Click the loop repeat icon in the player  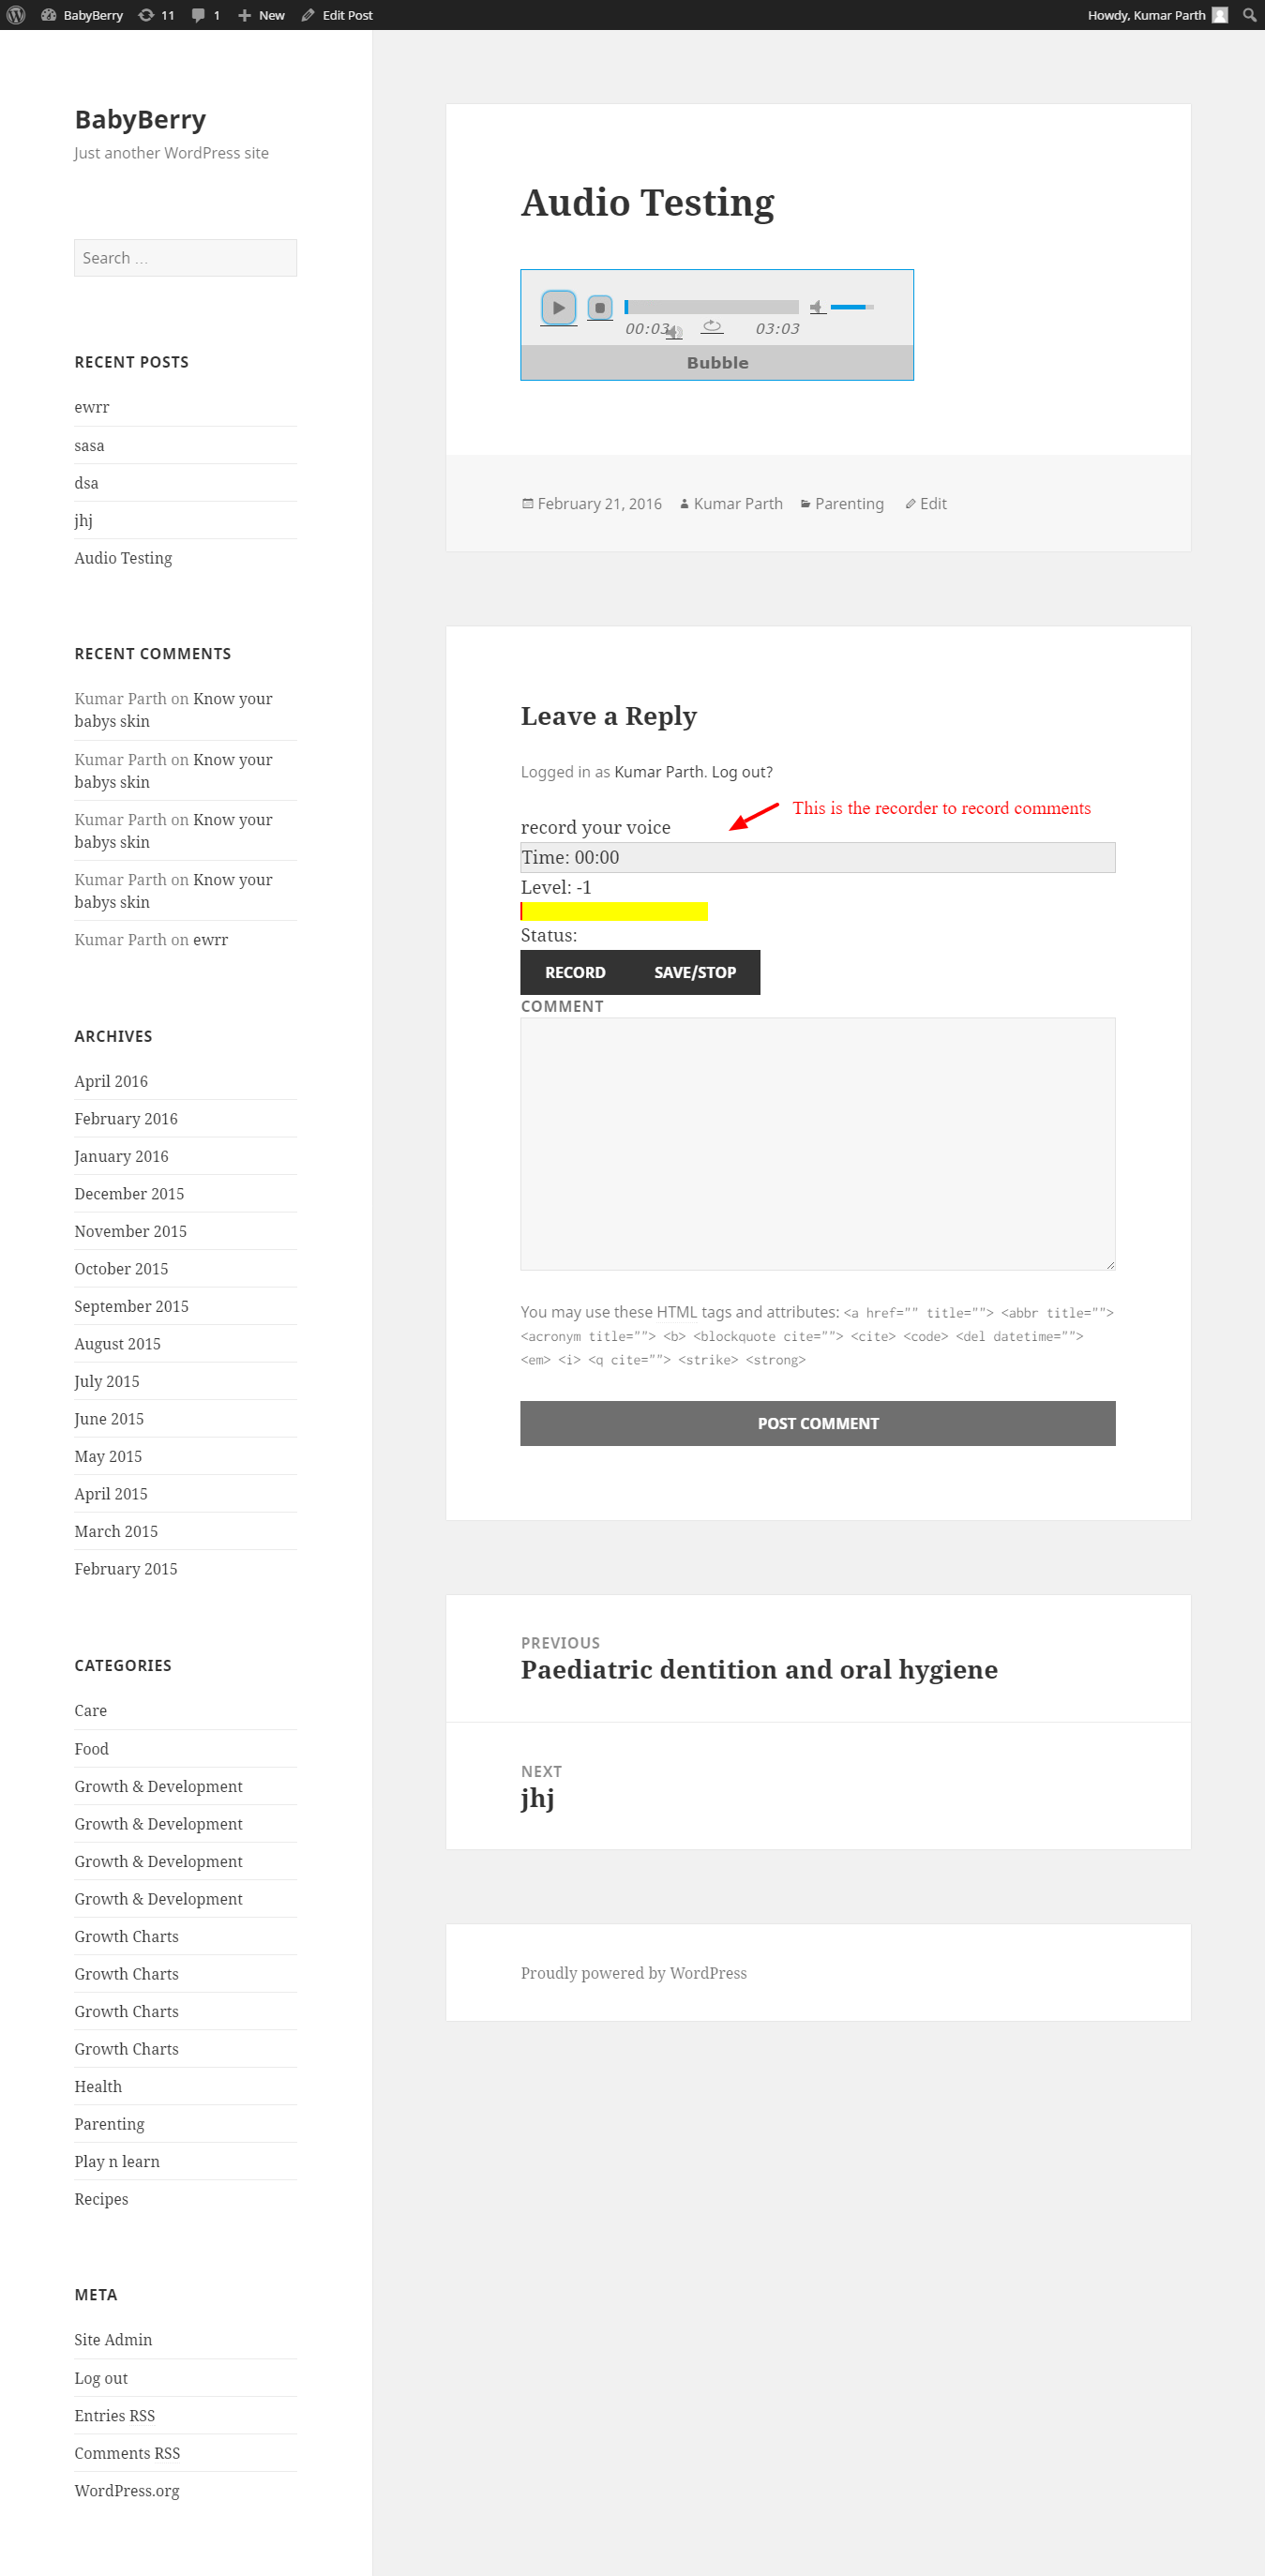point(712,326)
